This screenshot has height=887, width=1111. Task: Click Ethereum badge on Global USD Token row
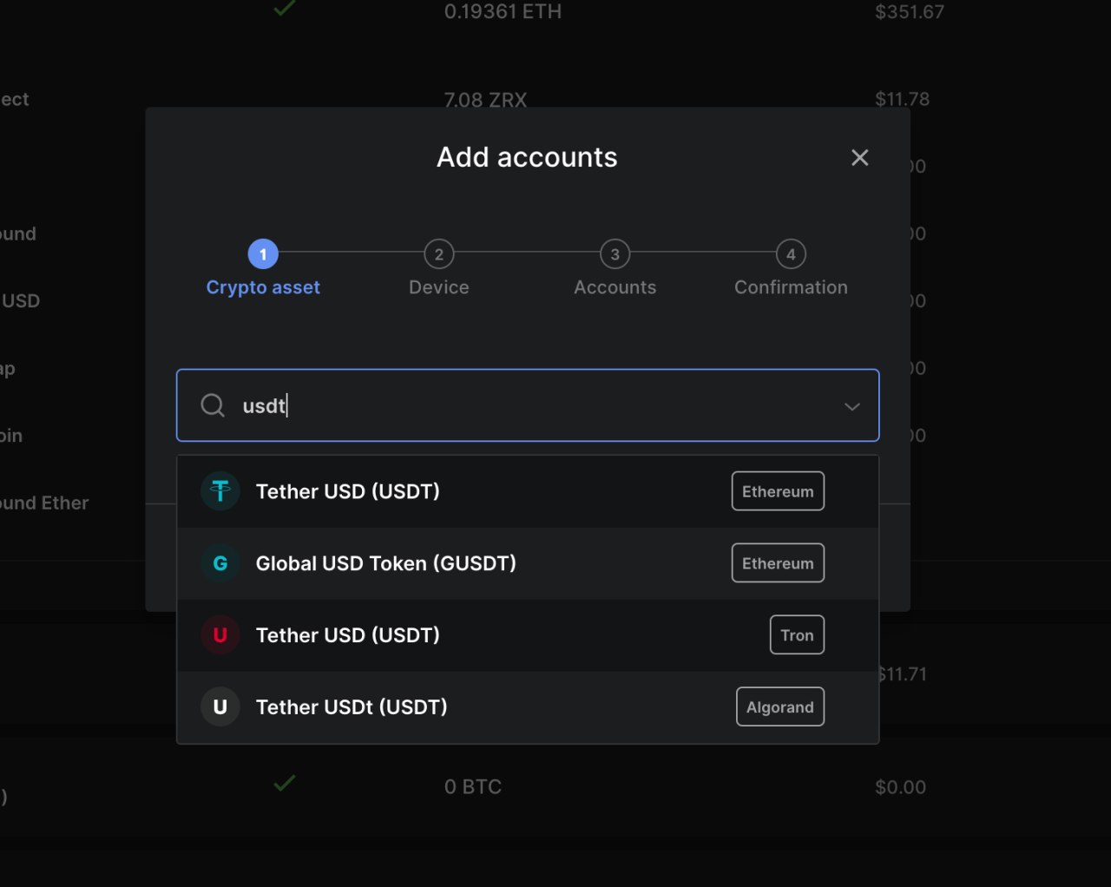tap(778, 563)
